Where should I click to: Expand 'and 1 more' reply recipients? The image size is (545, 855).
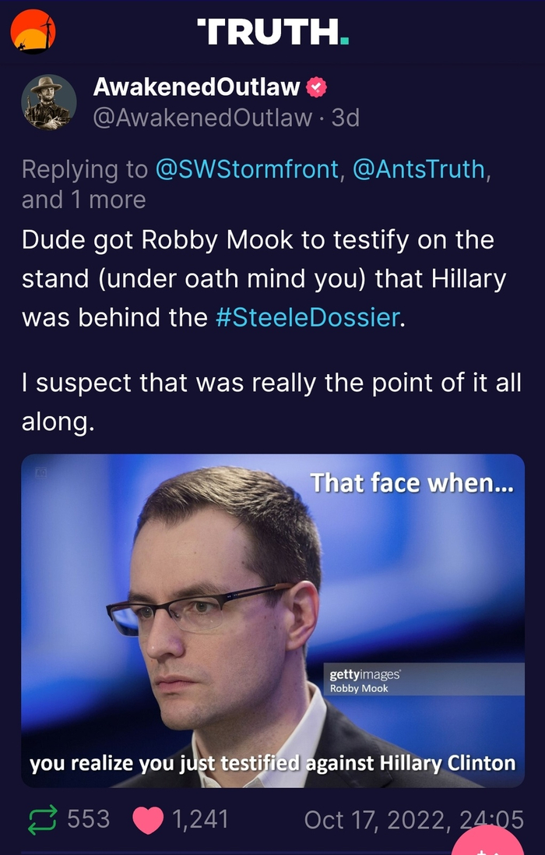[x=84, y=200]
